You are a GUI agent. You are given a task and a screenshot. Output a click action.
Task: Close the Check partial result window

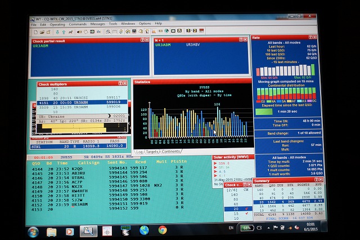[x=147, y=40]
